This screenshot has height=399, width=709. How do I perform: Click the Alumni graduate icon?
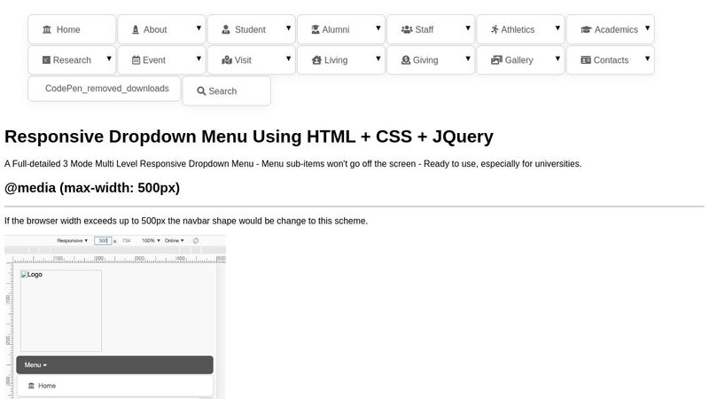click(316, 30)
